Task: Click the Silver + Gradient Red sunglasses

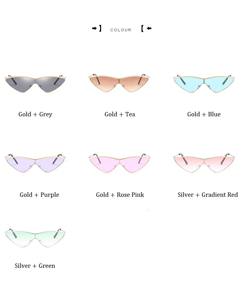Action: click(204, 163)
